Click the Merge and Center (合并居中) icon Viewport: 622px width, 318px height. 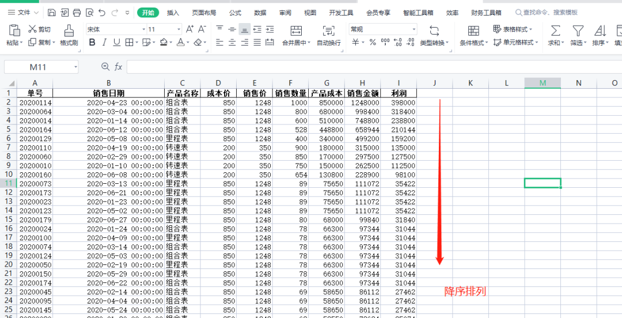point(296,31)
